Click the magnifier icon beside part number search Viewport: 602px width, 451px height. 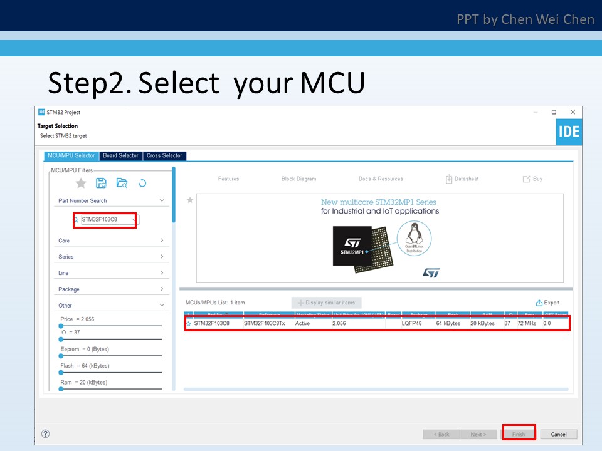(76, 220)
